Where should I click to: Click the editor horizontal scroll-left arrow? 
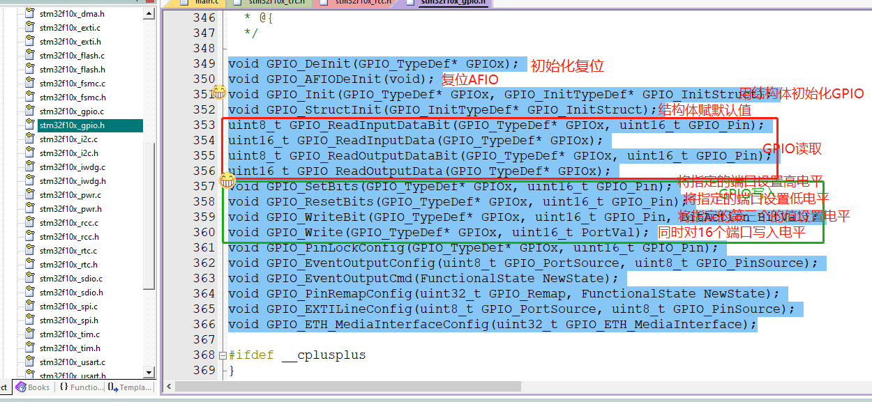(x=167, y=387)
